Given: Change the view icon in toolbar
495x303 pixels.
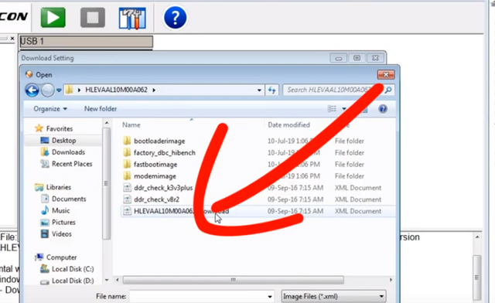Looking at the screenshot, I should (332, 109).
